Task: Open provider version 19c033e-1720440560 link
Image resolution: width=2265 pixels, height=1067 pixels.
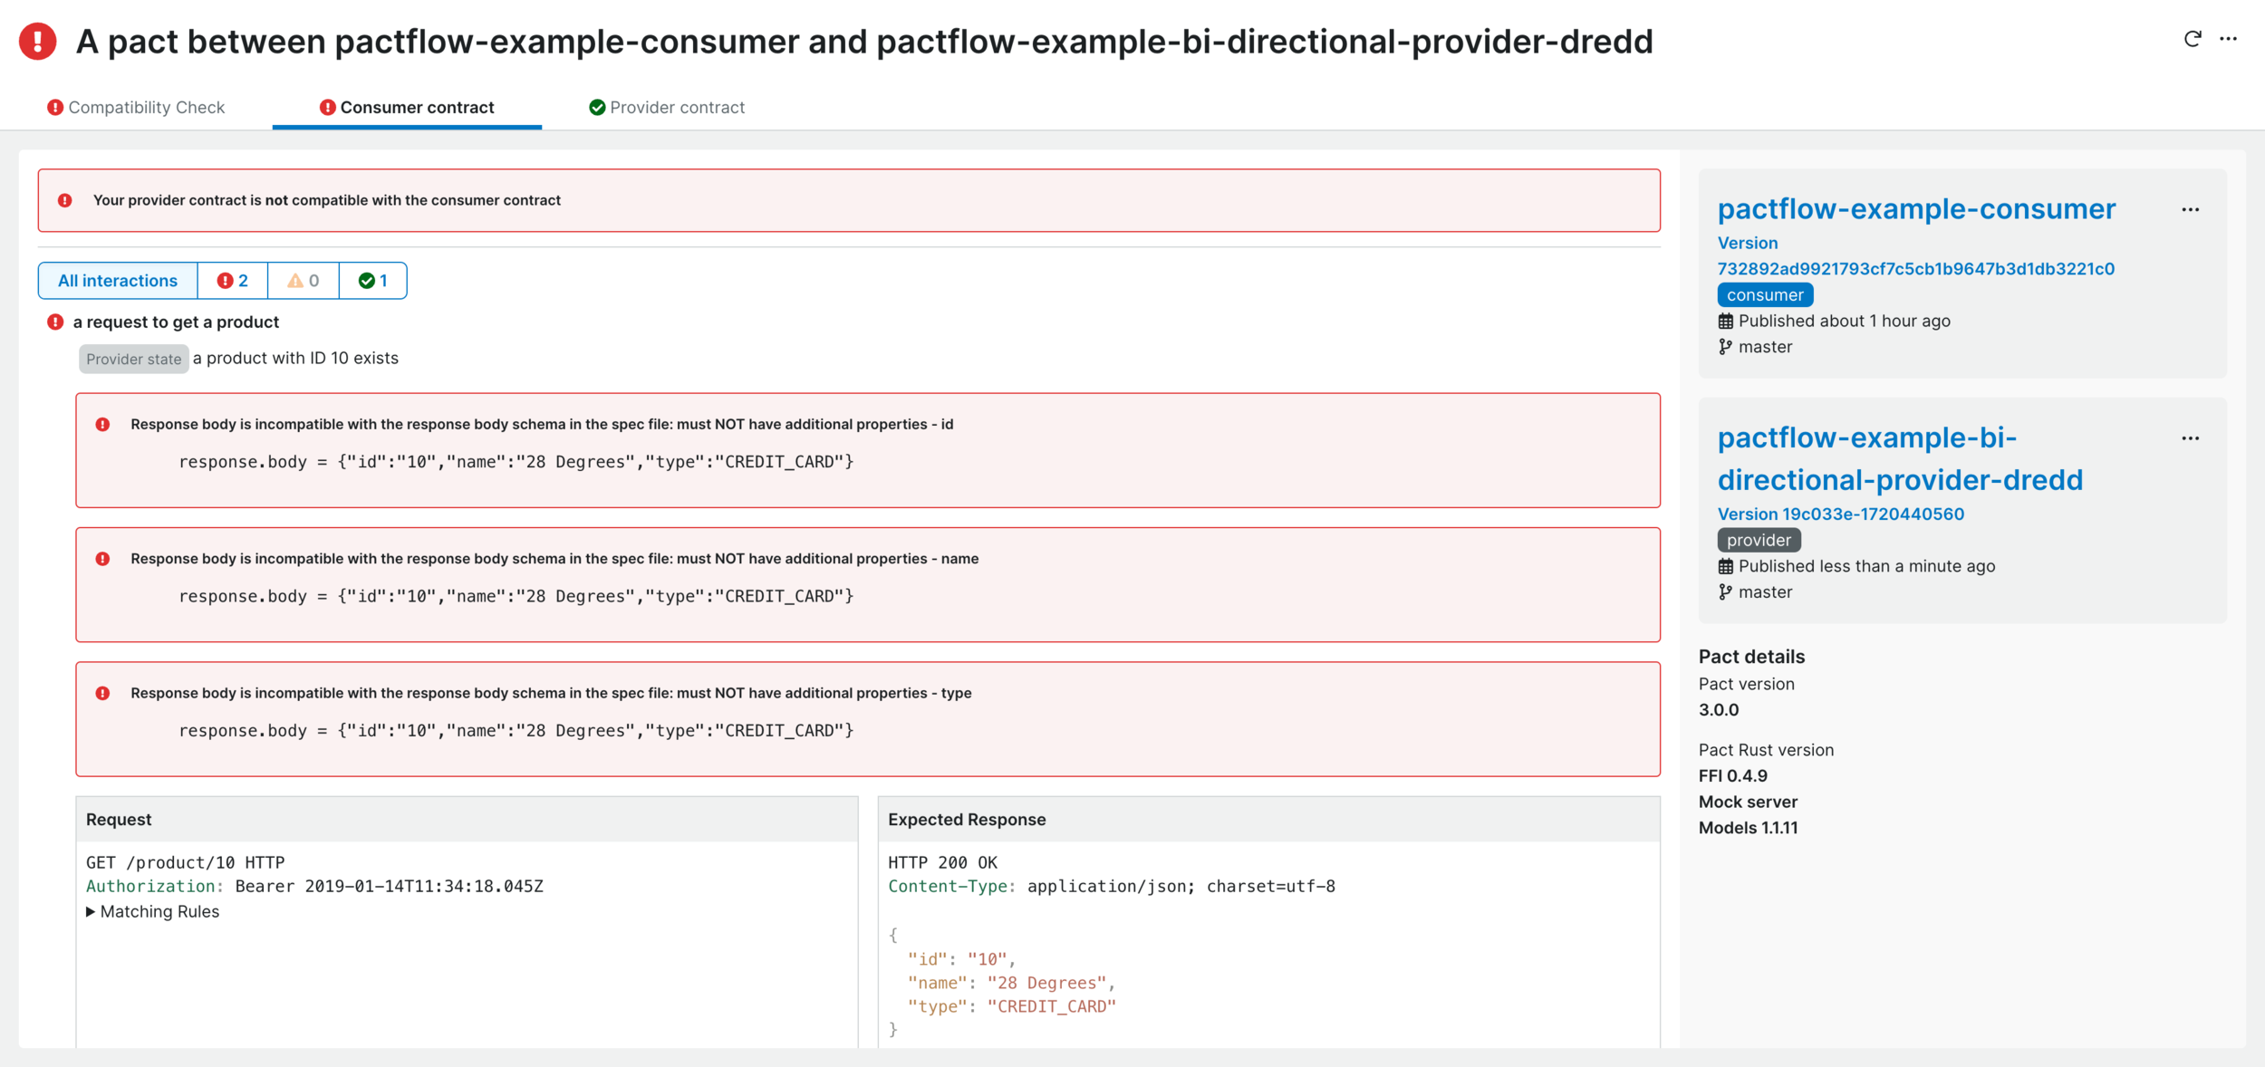Action: point(1840,514)
